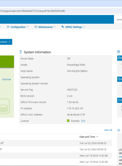The height and width of the screenshot is (166, 122).
Task: Click the Details link
Action: point(6,79)
